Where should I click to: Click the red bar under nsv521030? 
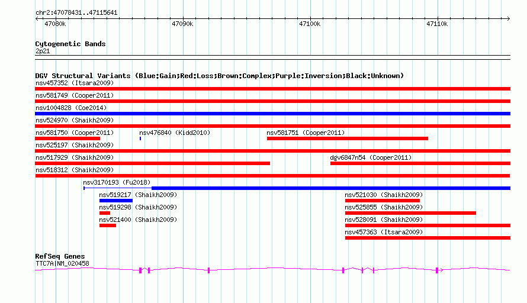coord(383,201)
